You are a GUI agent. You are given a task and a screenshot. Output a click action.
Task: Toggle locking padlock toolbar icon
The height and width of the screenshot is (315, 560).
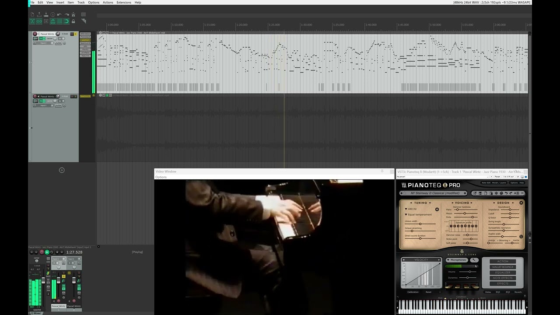coord(73,21)
